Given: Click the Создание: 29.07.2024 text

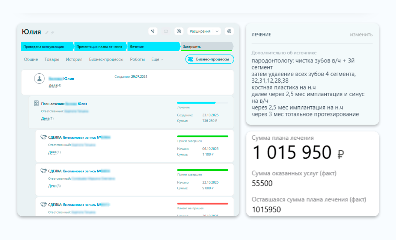Looking at the screenshot, I should point(131,76).
